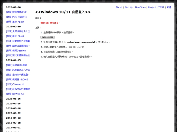Expand the 2020-06-22 date group

click(x=13, y=113)
